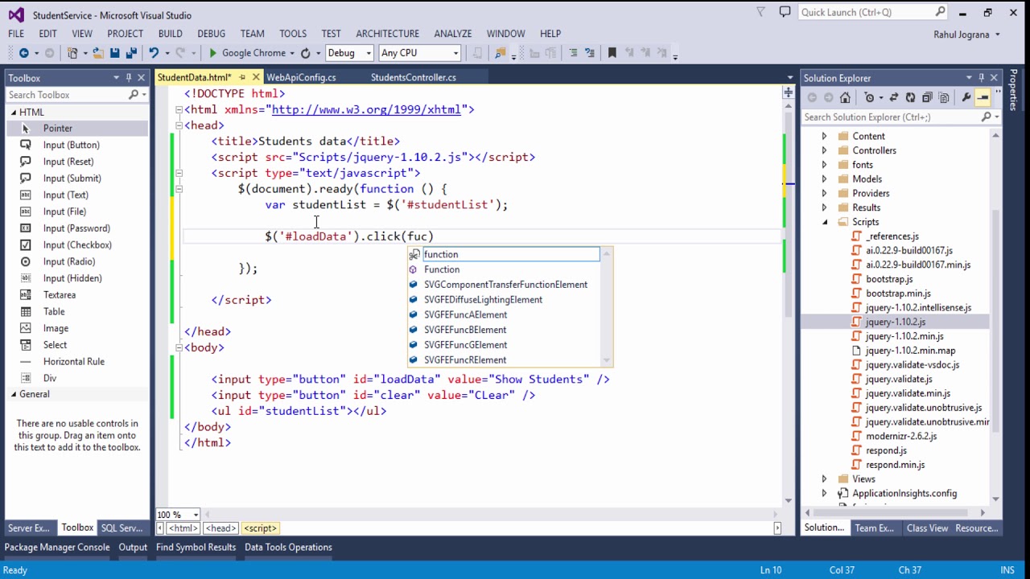Open the Google Chrome browser target dropdown arrow
Screen dimensions: 1030x579
coord(292,53)
